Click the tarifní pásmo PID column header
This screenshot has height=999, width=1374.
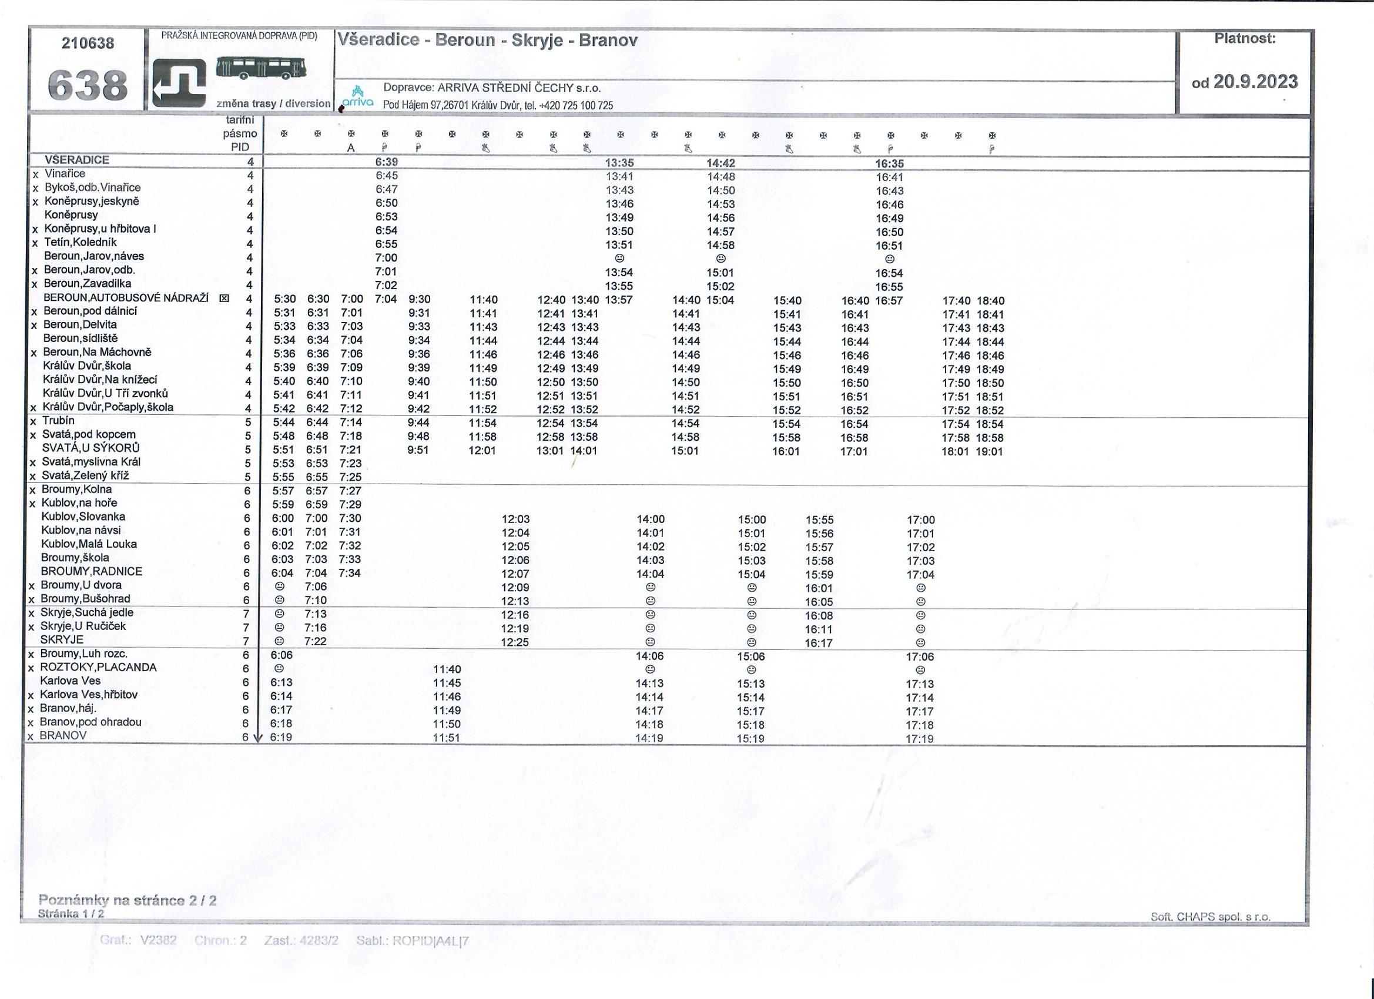(x=239, y=134)
